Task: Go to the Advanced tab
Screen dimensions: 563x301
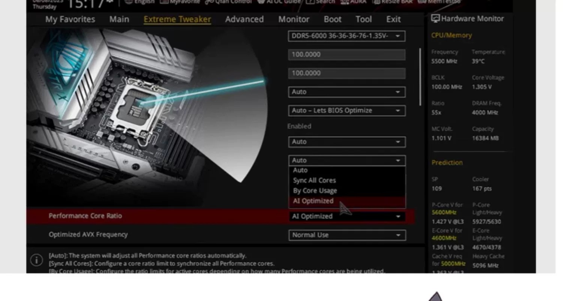Action: tap(244, 19)
